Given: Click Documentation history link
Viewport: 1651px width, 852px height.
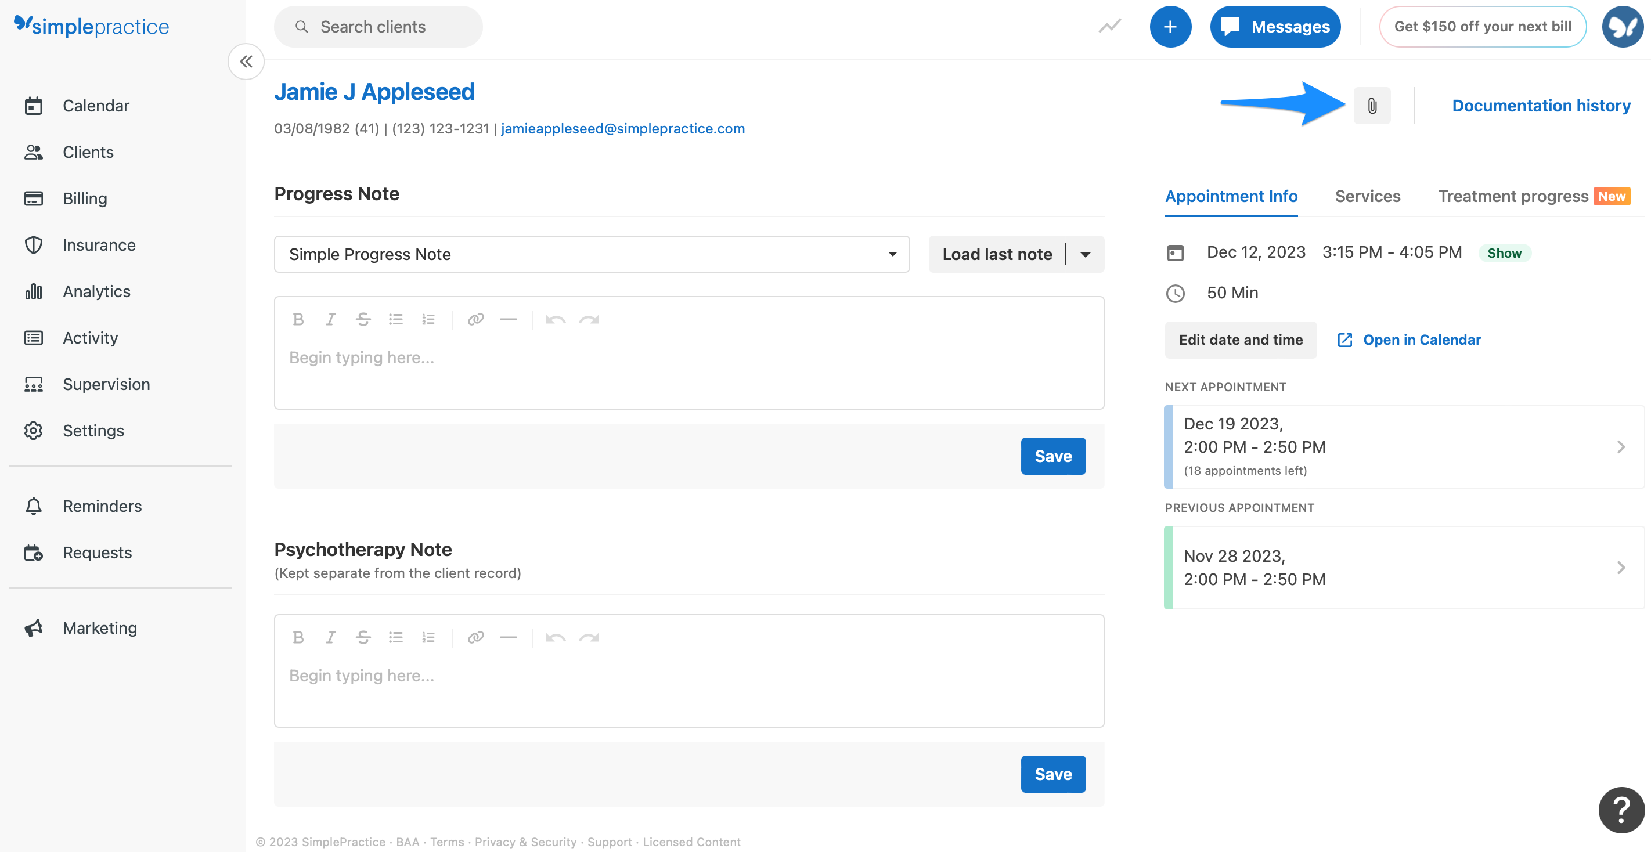Looking at the screenshot, I should pyautogui.click(x=1541, y=105).
